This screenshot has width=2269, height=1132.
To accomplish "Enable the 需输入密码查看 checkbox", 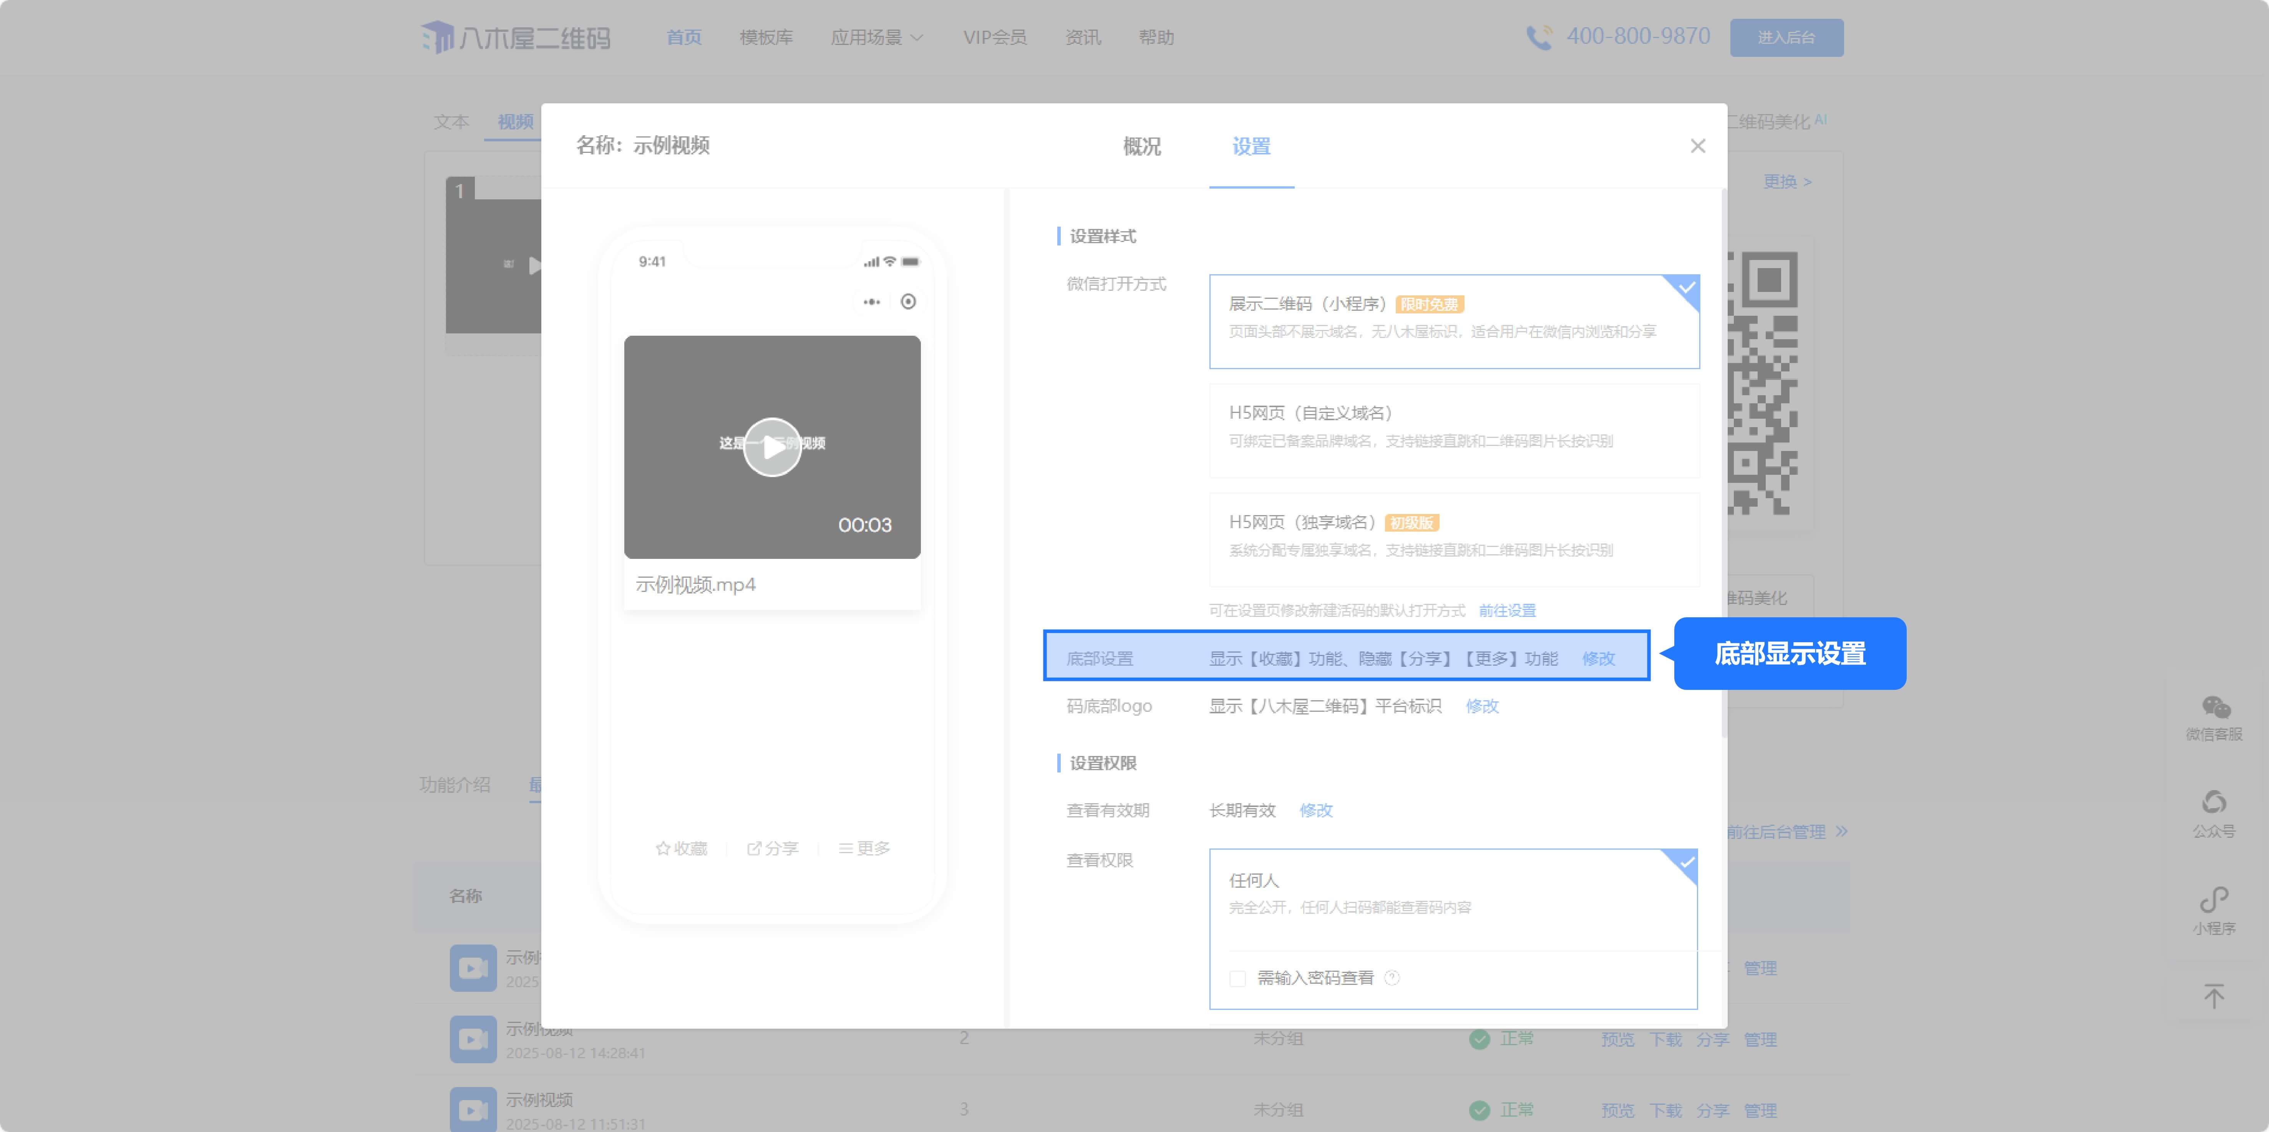I will coord(1237,979).
